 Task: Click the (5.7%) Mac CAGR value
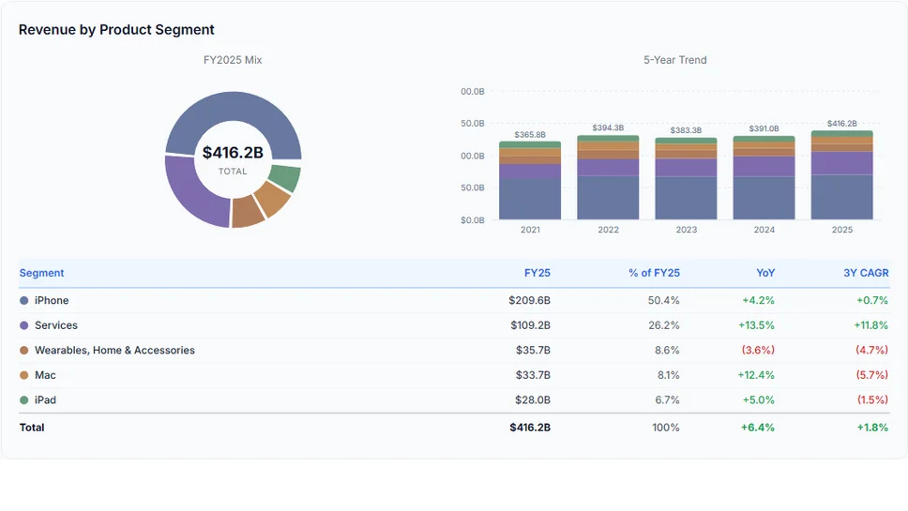click(872, 375)
